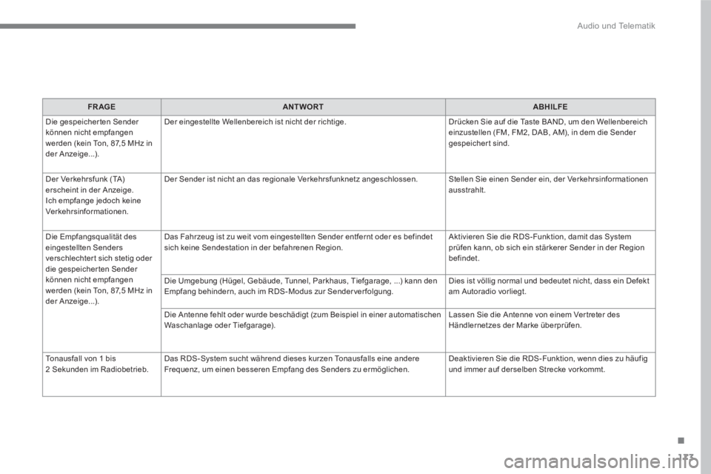Image resolution: width=711 pixels, height=474 pixels.
Task: Click the question 'Der Verkehrsfunk (TA) erscheint in der Anzeige'
Action: [101, 201]
